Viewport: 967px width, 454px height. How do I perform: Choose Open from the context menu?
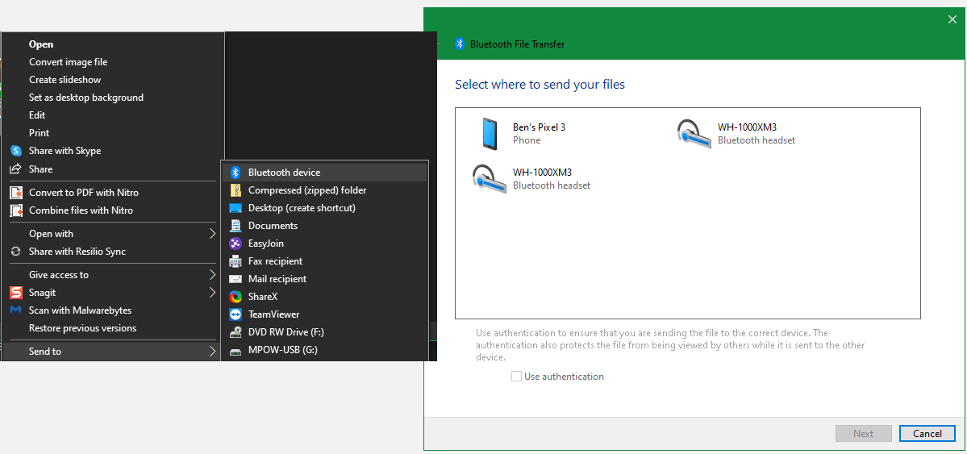pos(41,44)
